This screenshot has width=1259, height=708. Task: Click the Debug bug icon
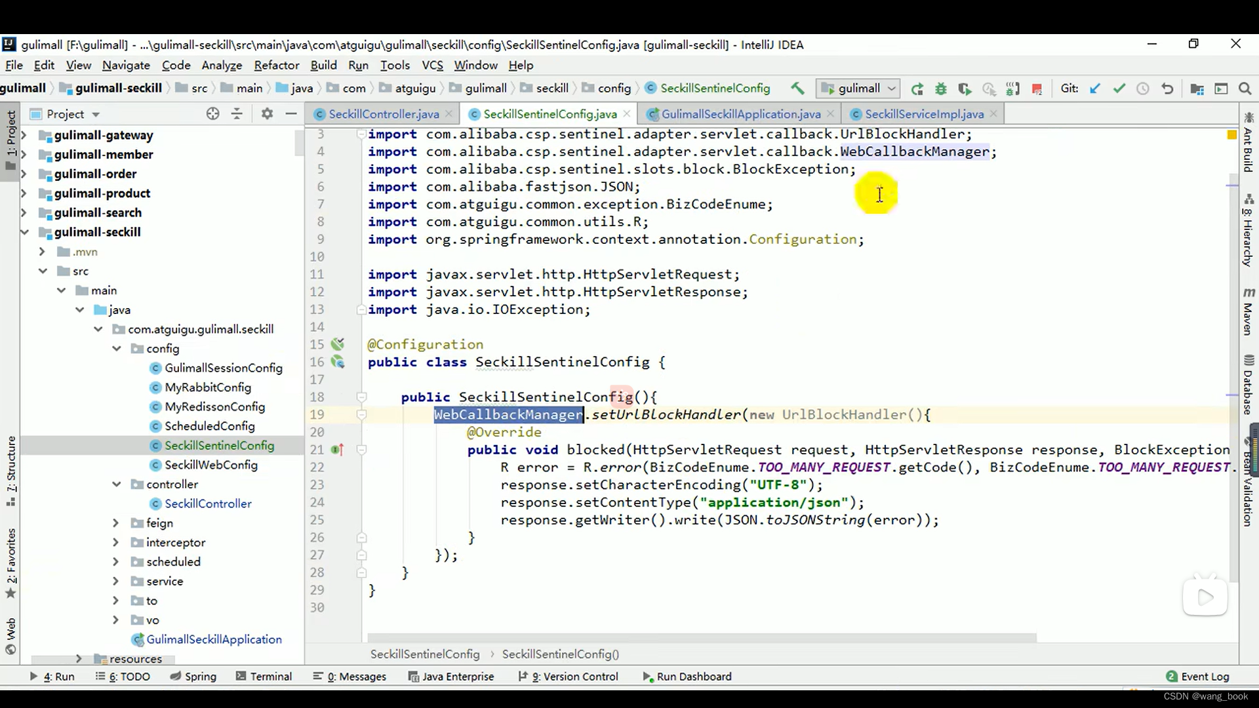[941, 88]
